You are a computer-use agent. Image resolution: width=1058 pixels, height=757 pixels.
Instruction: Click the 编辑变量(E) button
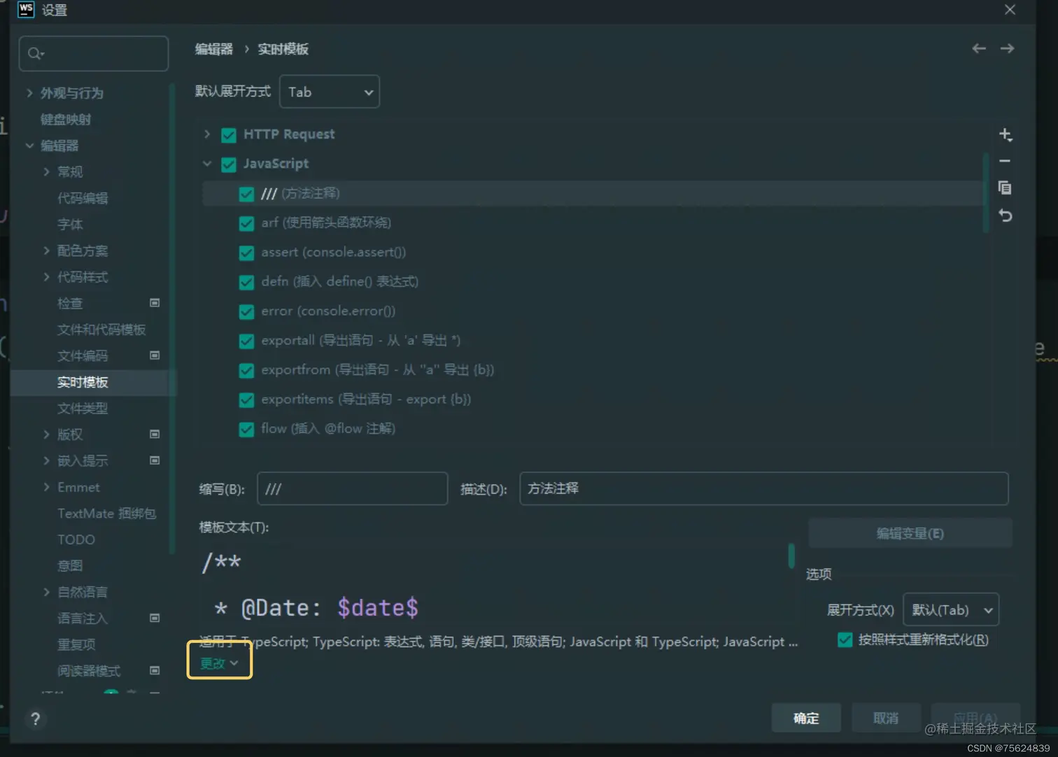(x=910, y=533)
